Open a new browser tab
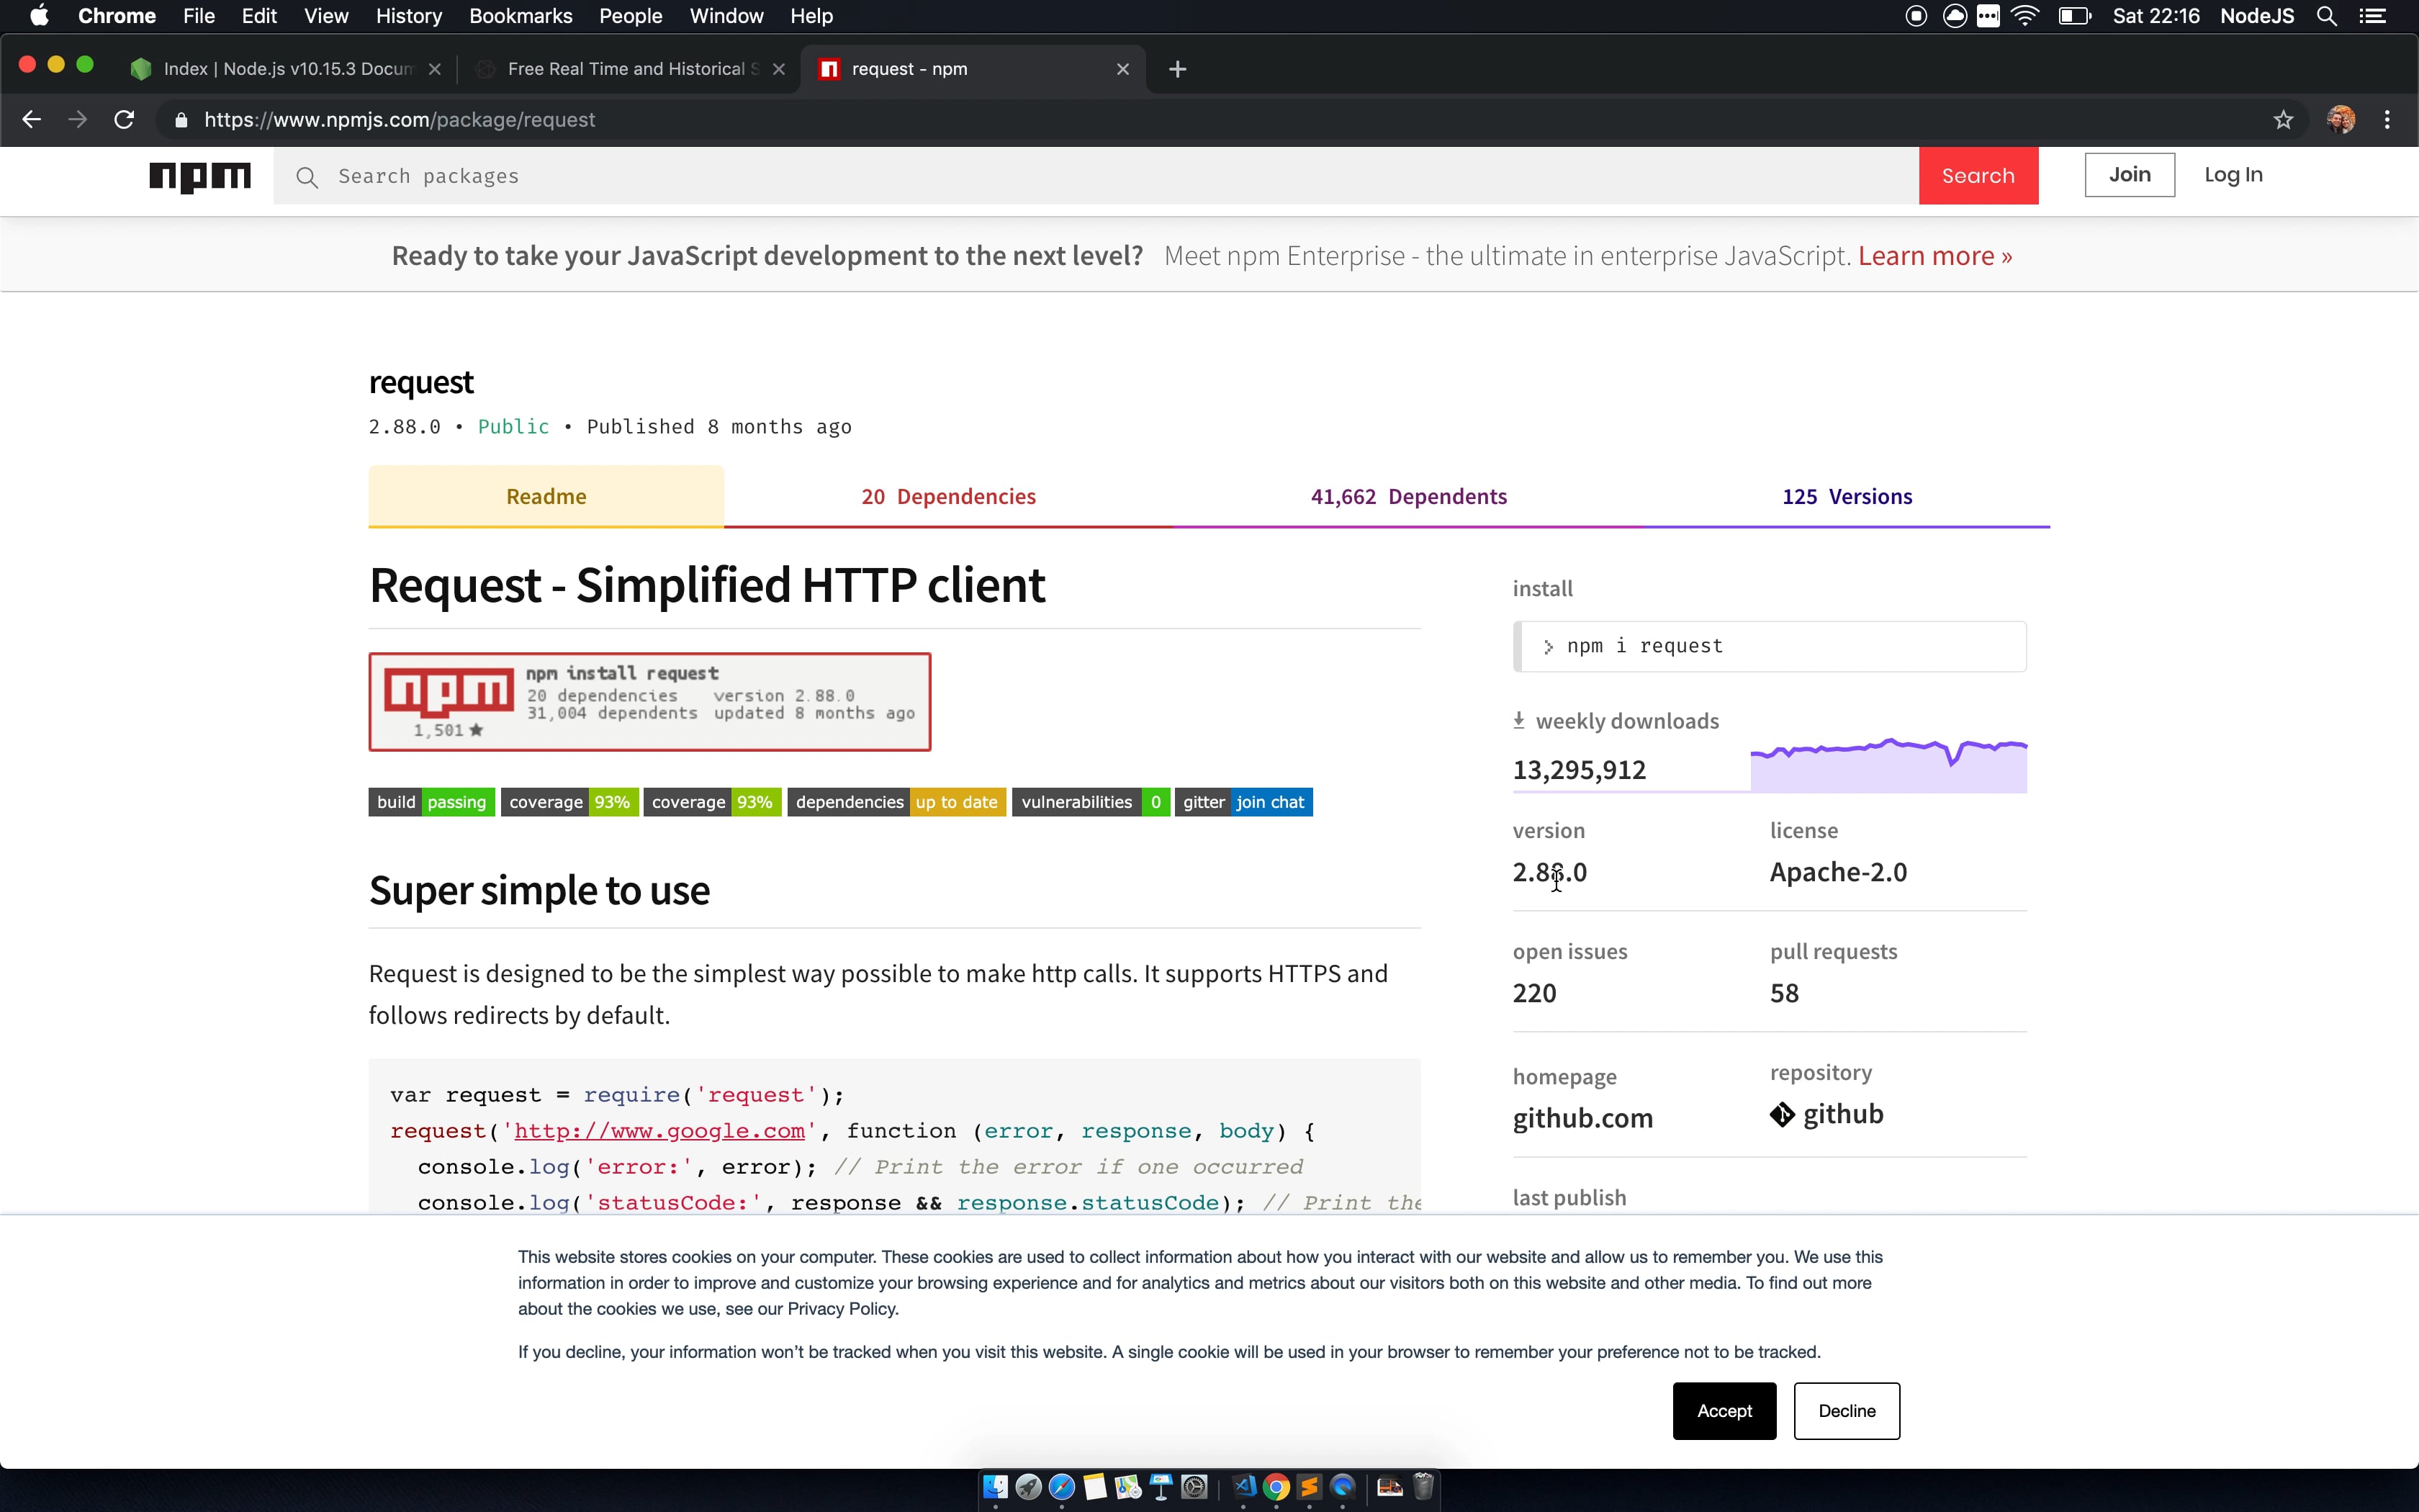This screenshot has height=1512, width=2419. click(1178, 69)
